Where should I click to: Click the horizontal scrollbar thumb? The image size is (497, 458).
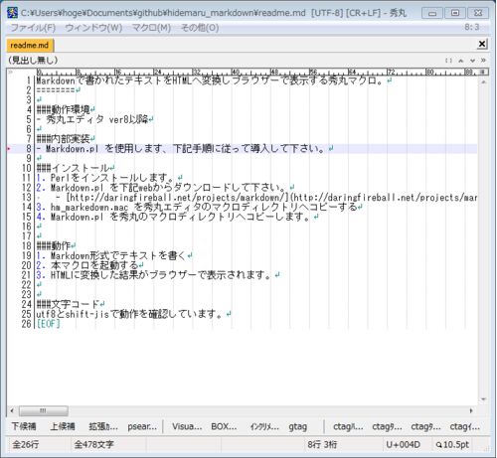click(x=44, y=410)
